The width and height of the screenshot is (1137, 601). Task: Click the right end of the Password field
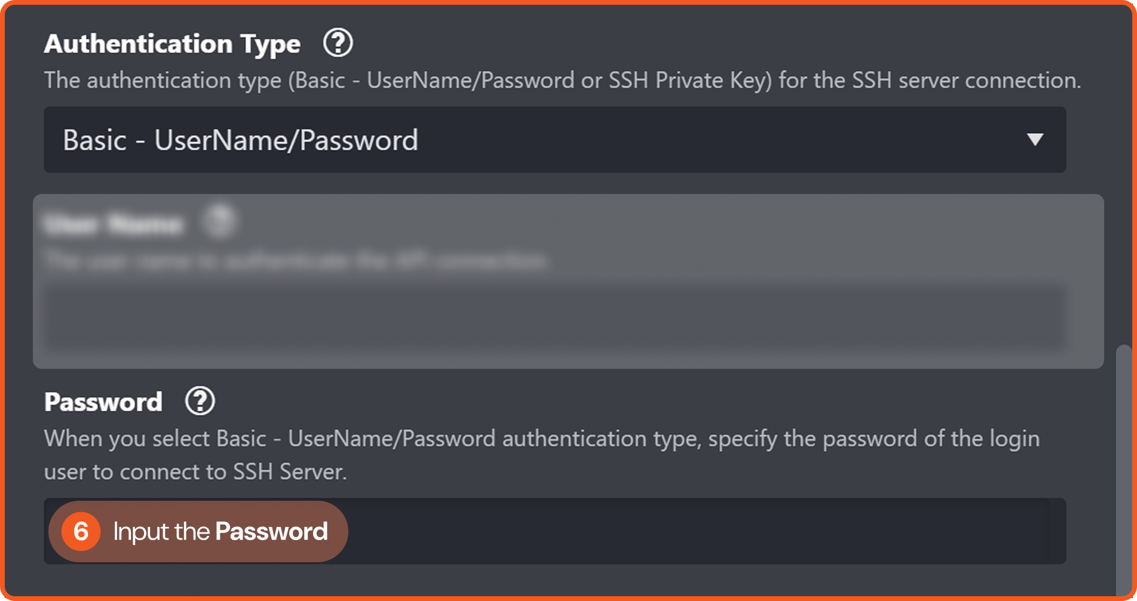[x=1040, y=531]
